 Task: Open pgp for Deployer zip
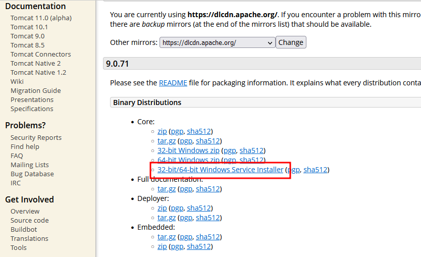177,209
